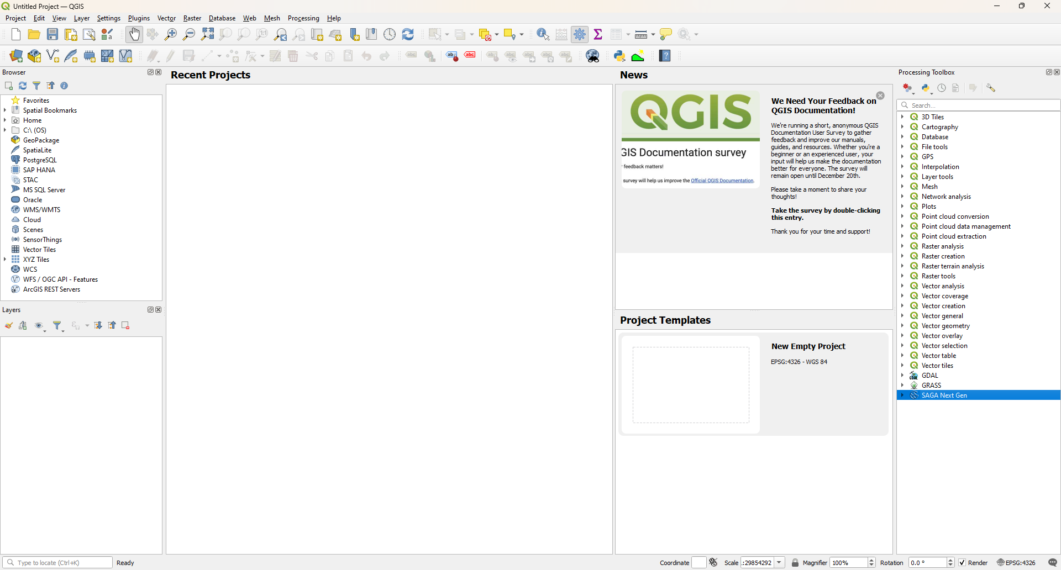Expand XYZ Tiles in Browser
The width and height of the screenshot is (1061, 570).
coord(5,260)
